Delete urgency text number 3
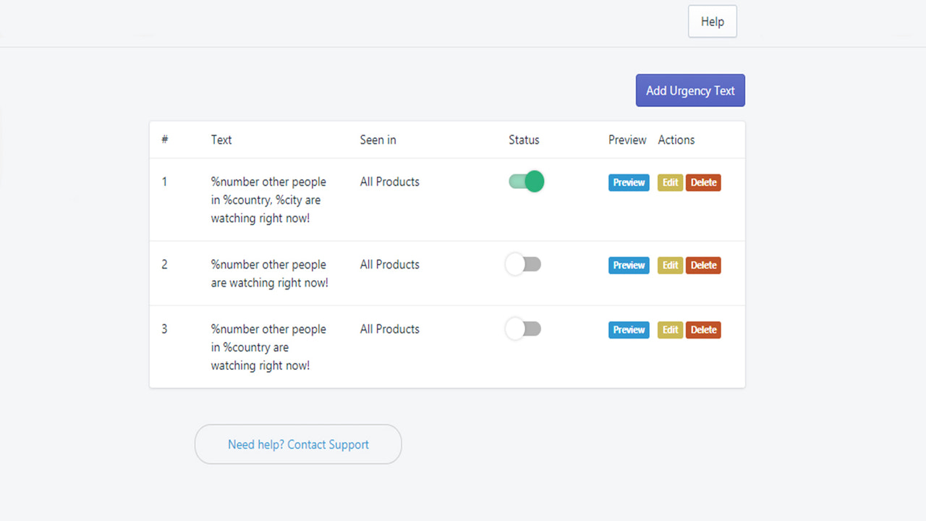 click(703, 330)
